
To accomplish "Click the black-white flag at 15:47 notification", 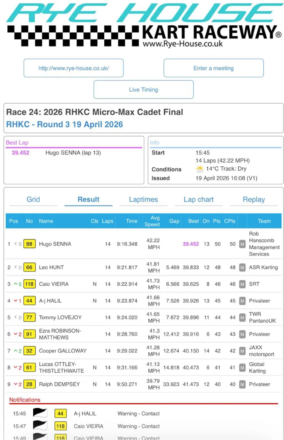I will (40, 426).
